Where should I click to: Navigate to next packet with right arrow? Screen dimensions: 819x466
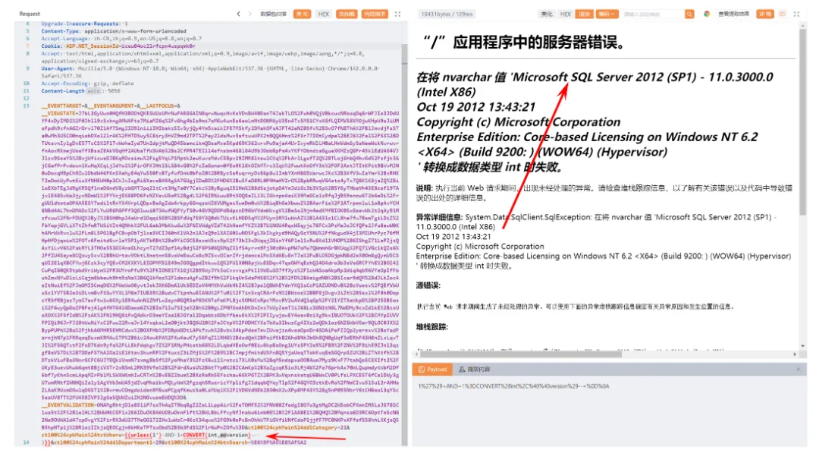[250, 13]
